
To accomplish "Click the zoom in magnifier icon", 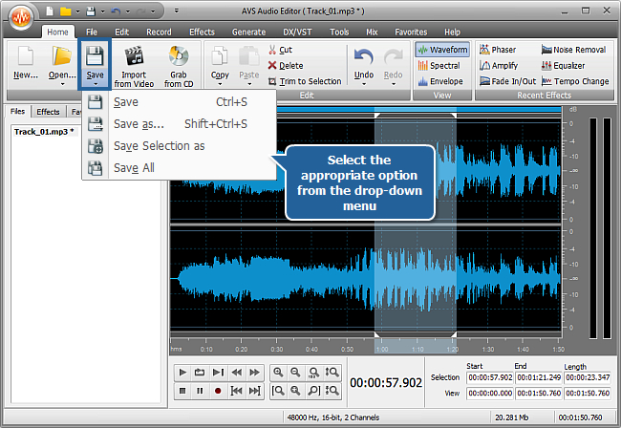I will 278,373.
